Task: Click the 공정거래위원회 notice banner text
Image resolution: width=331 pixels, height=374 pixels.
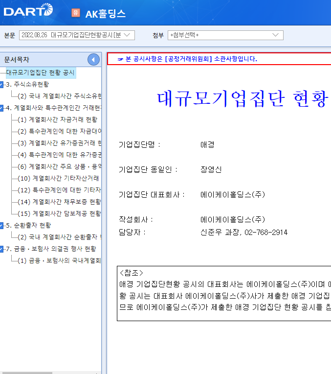Action: coord(191,59)
